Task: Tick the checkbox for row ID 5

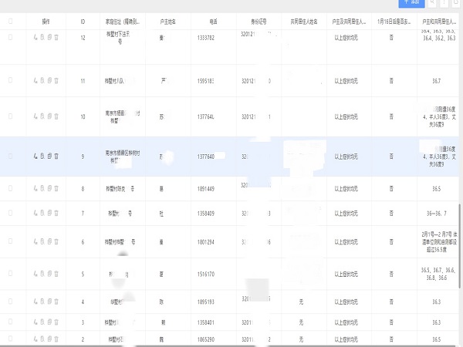Action: pyautogui.click(x=10, y=274)
